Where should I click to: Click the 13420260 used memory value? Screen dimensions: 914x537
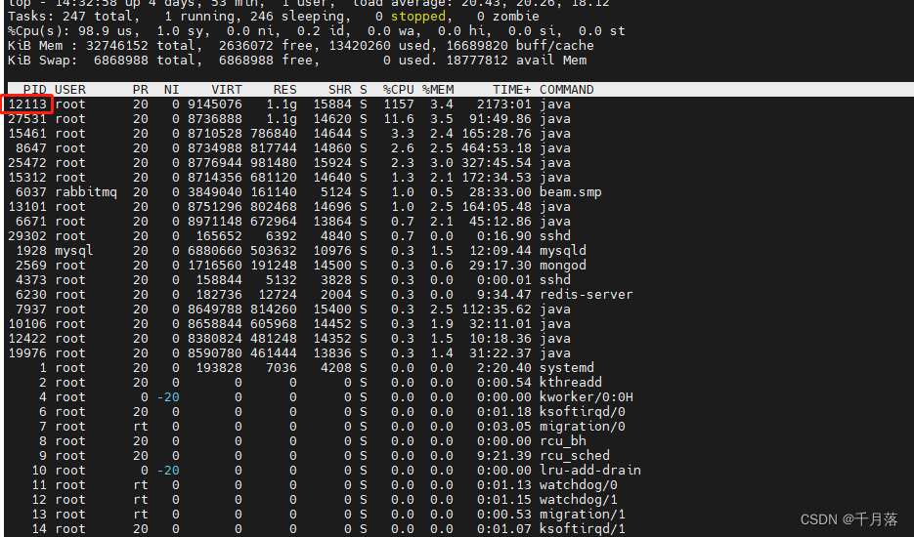pos(382,46)
